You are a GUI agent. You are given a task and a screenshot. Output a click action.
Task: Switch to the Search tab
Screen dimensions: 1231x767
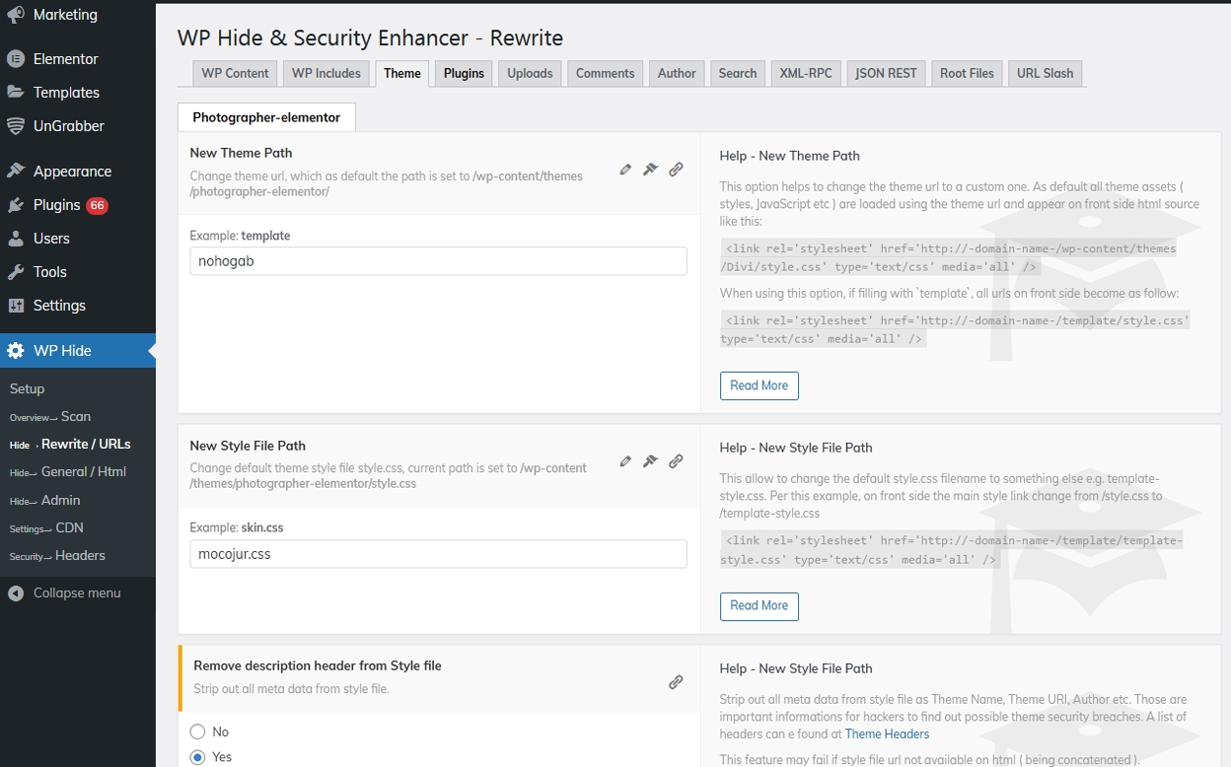(738, 73)
